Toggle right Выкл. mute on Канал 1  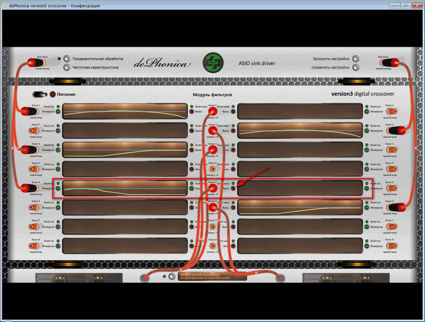(x=233, y=111)
